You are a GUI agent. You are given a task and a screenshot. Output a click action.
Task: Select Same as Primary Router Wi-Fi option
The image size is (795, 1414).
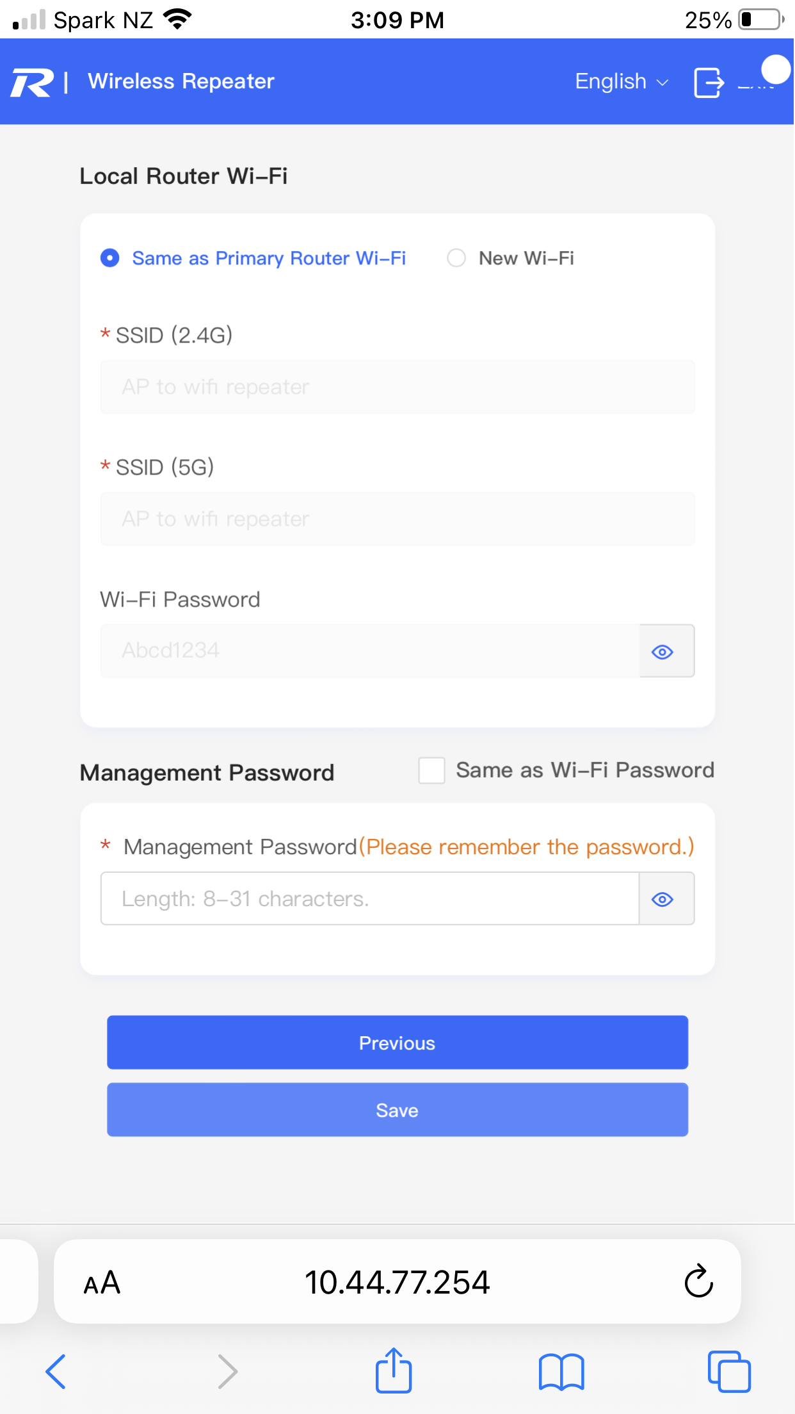click(x=110, y=258)
